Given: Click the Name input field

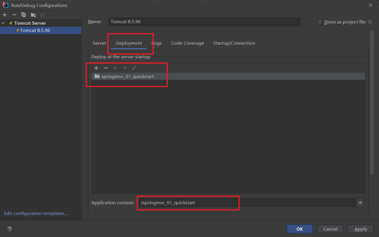Looking at the screenshot, I should click(204, 22).
